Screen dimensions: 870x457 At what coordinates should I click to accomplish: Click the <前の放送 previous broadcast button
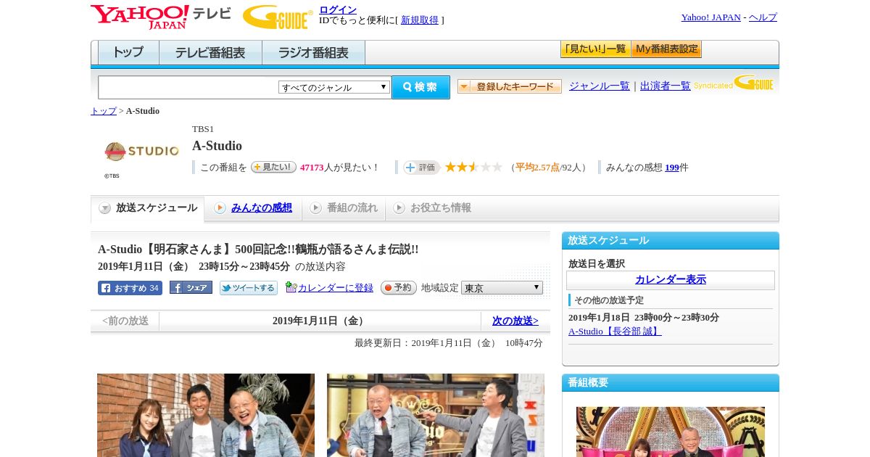pyautogui.click(x=125, y=321)
